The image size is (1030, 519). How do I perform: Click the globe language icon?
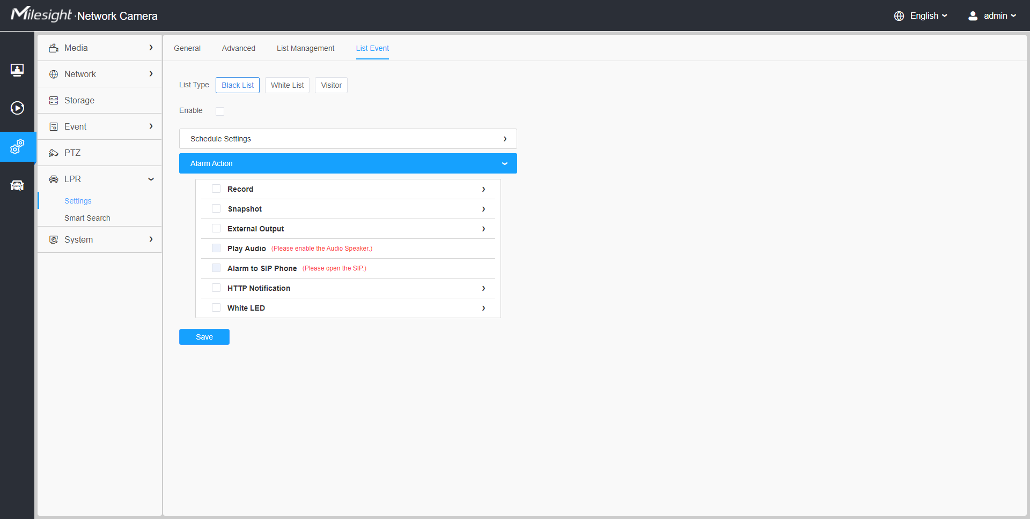[899, 16]
